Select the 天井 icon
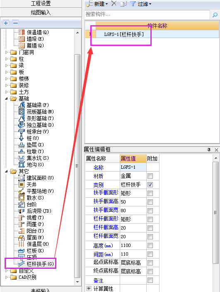Image resolution: width=220 pixels, height=292 pixels. (22, 184)
